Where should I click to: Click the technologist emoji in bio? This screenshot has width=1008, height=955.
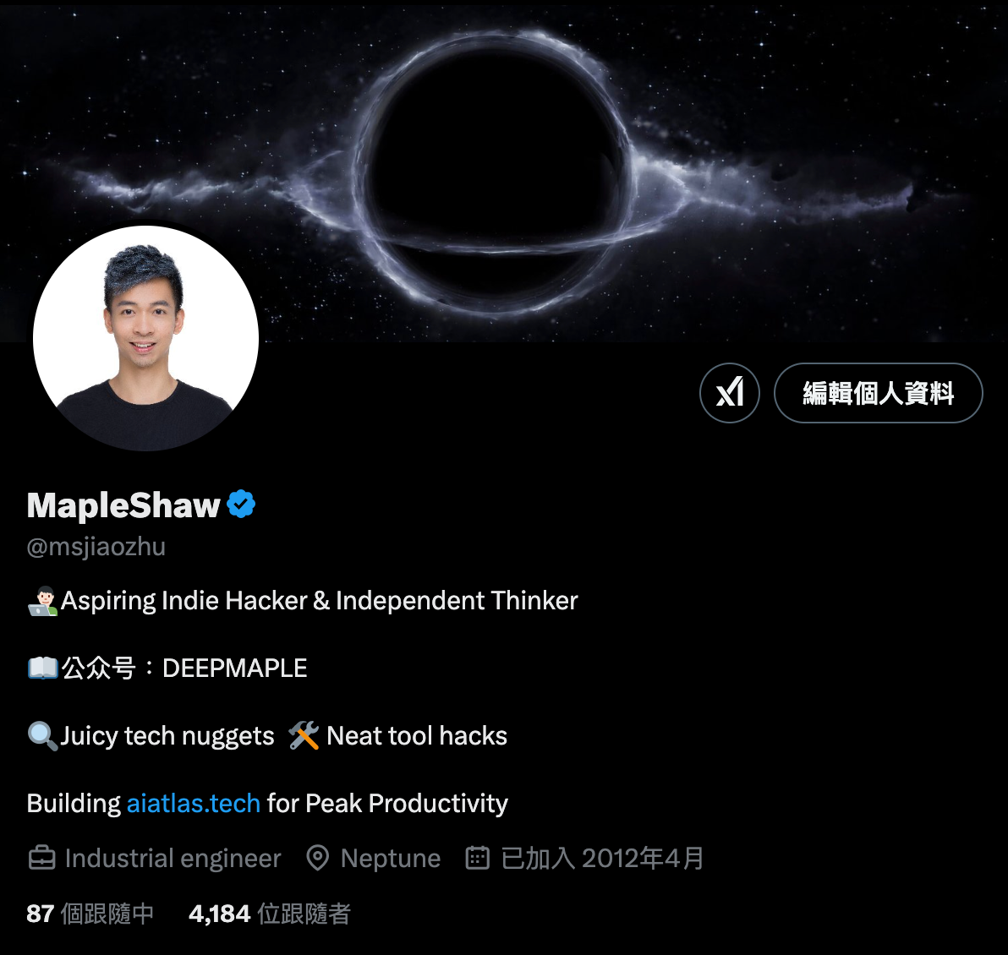(42, 601)
